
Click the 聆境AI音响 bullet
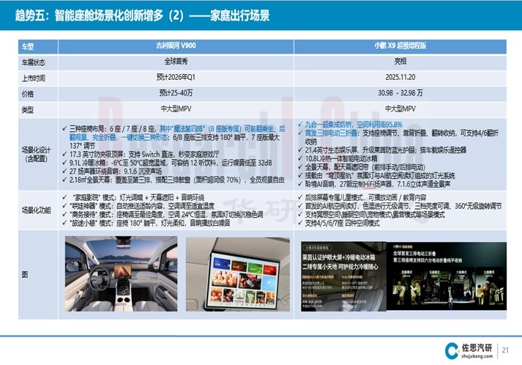[x=374, y=184]
